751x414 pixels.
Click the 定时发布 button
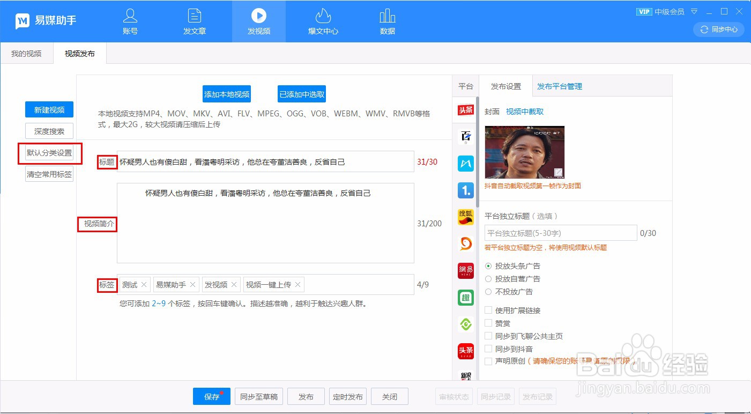coord(347,396)
